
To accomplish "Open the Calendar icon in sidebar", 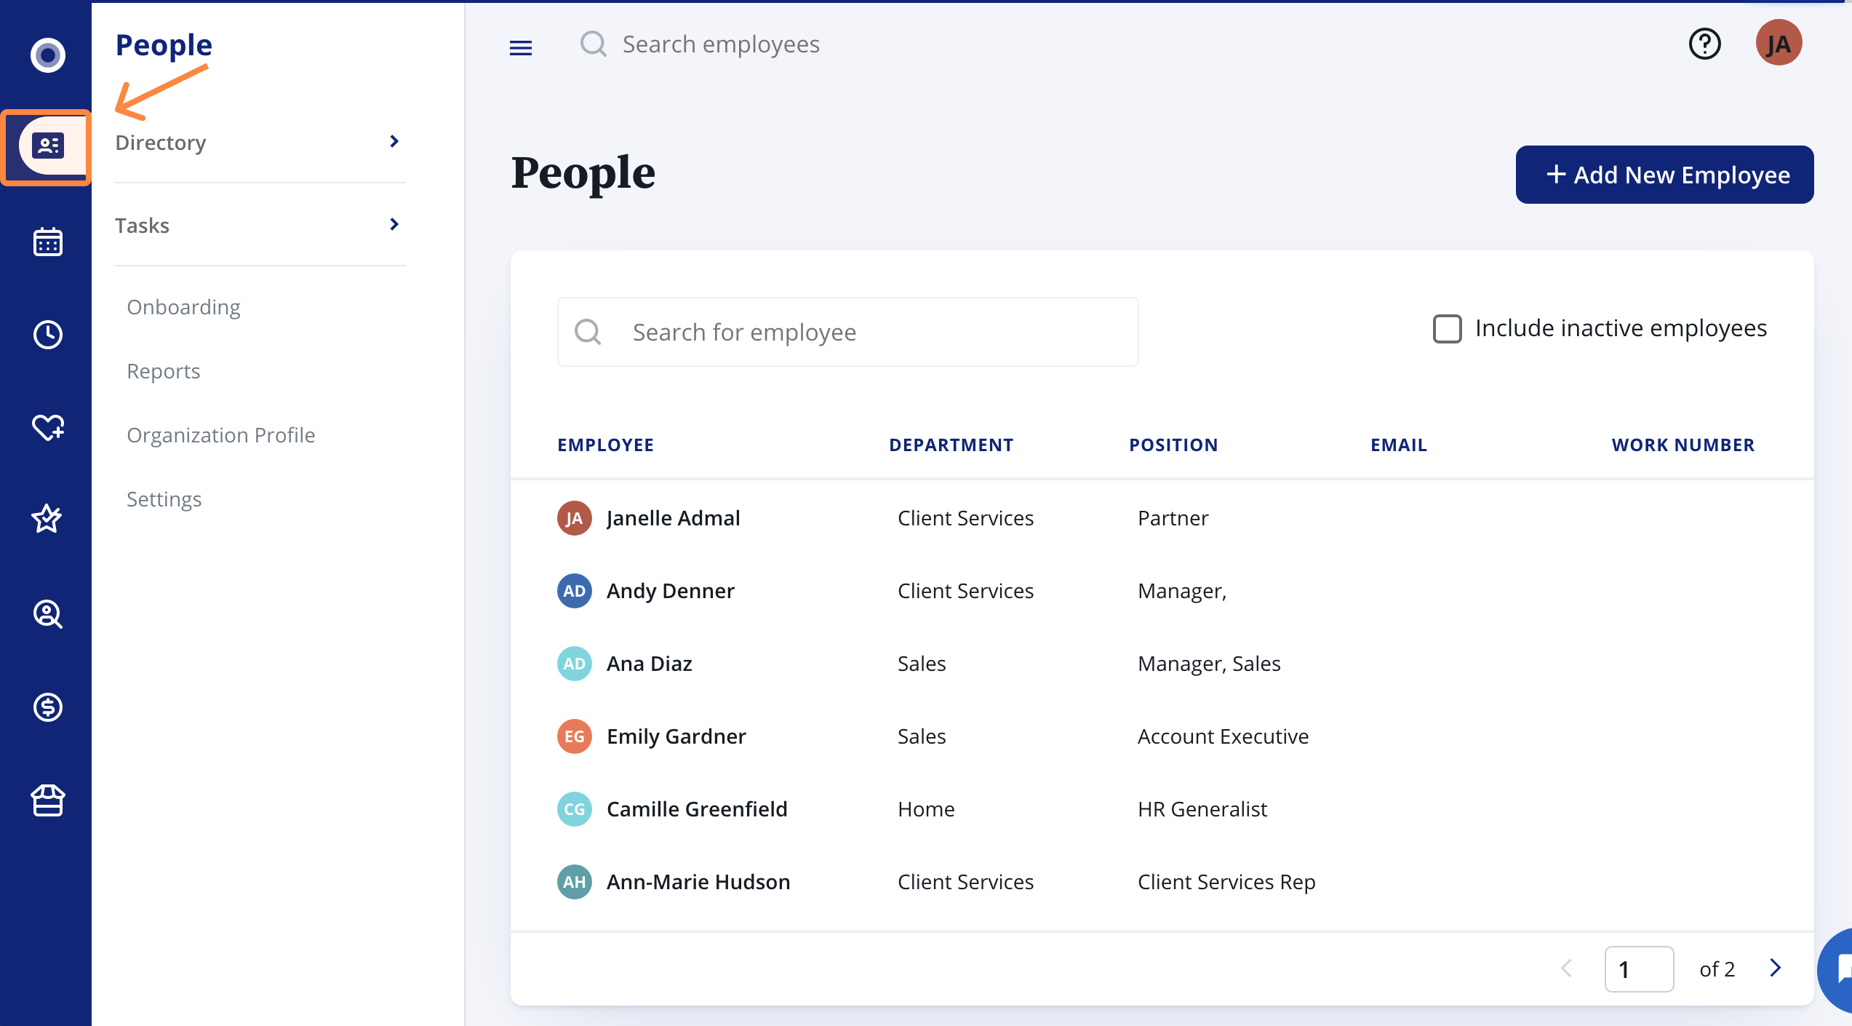I will pos(46,242).
